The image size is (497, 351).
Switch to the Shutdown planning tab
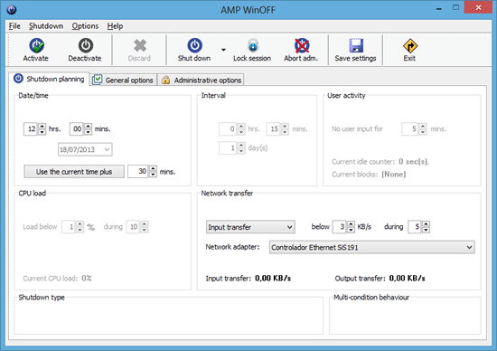[x=49, y=79]
